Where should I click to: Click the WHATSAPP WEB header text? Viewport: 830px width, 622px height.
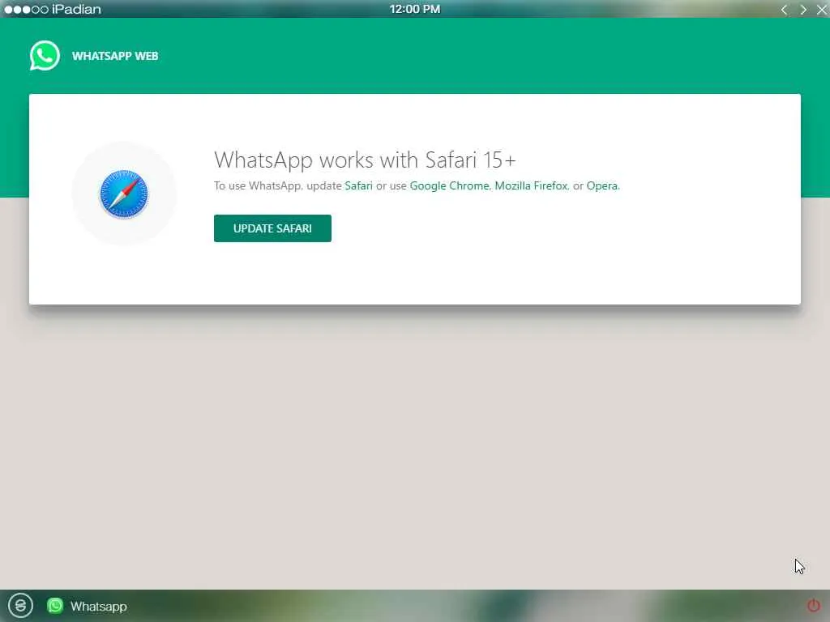(x=115, y=56)
